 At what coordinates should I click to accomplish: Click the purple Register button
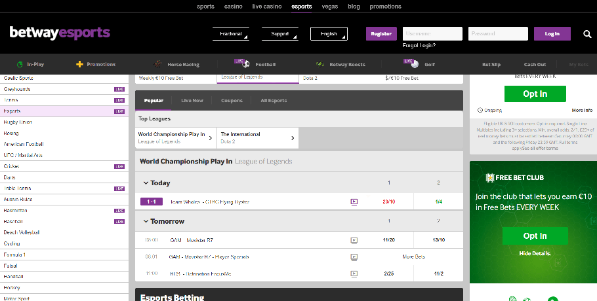381,33
